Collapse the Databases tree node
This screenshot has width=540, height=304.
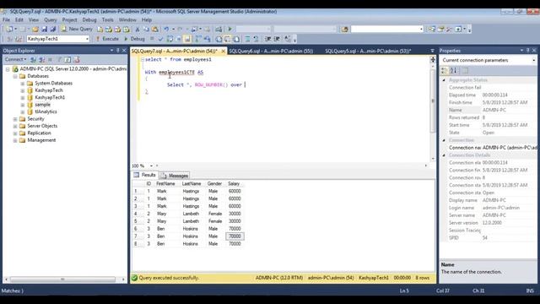(15, 76)
